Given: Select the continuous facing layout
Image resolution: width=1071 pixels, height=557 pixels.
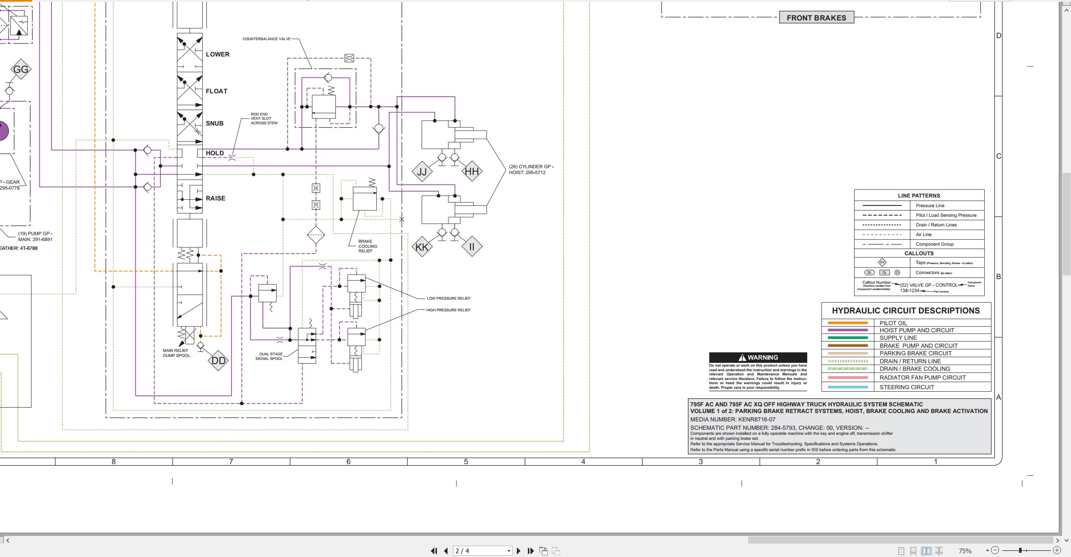Looking at the screenshot, I should 939,551.
